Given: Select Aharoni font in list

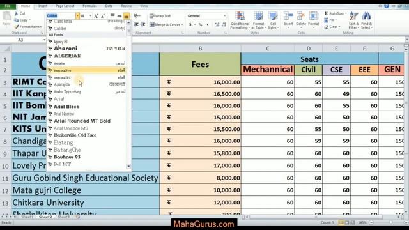Looking at the screenshot, I should click(x=87, y=49).
